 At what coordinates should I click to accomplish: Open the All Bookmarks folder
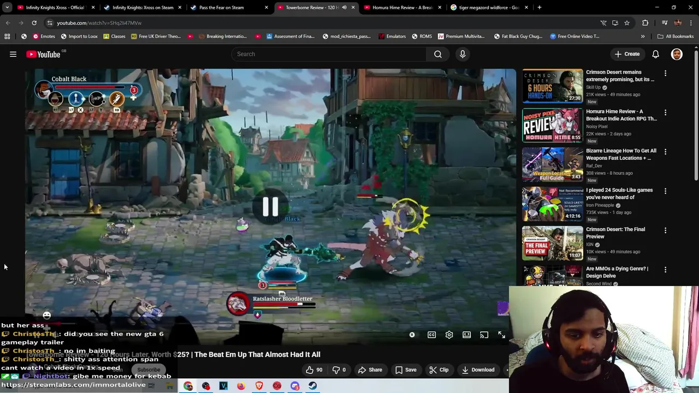pyautogui.click(x=676, y=37)
